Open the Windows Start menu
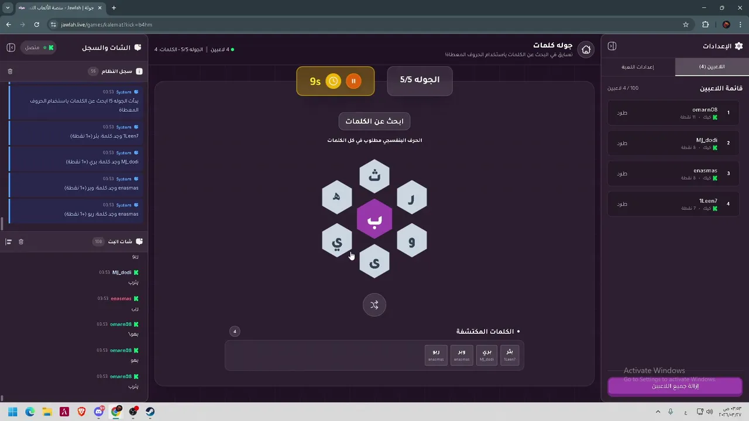This screenshot has width=749, height=421. (12, 412)
